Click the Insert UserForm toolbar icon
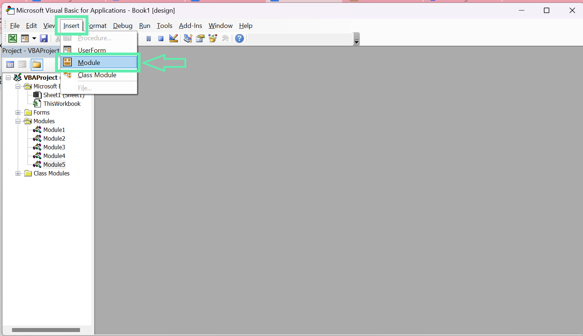583x336 pixels. 25,38
